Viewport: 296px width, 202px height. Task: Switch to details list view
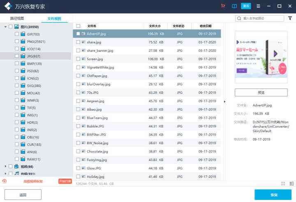(291, 184)
